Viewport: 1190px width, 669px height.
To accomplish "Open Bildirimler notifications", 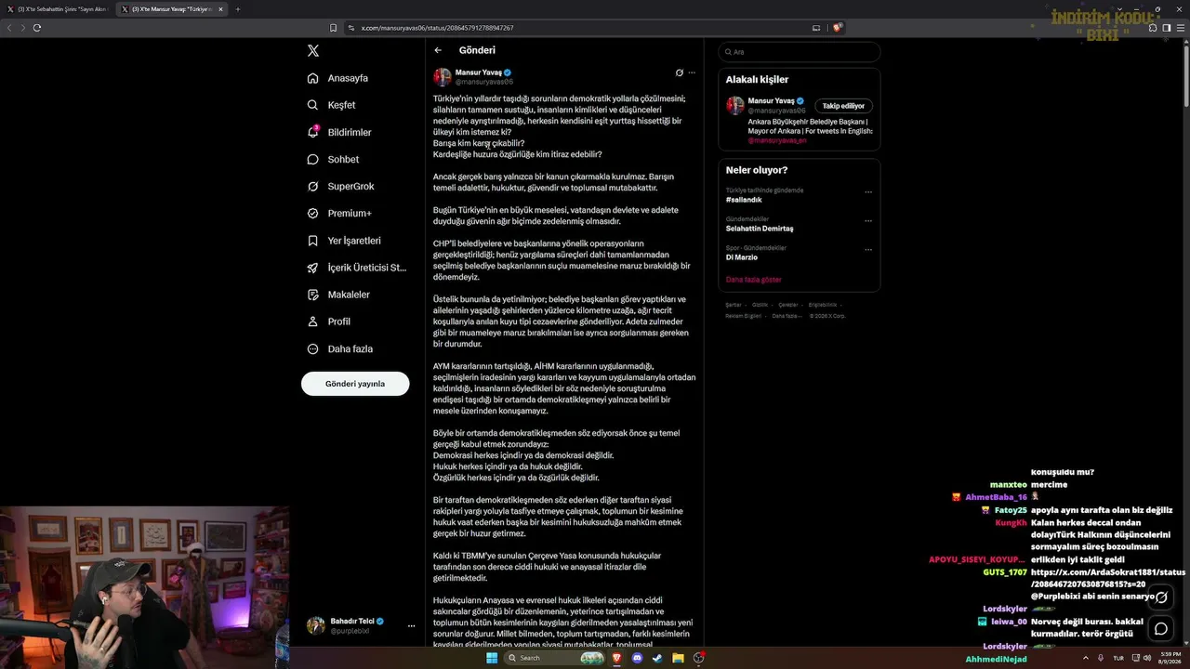I will click(339, 132).
